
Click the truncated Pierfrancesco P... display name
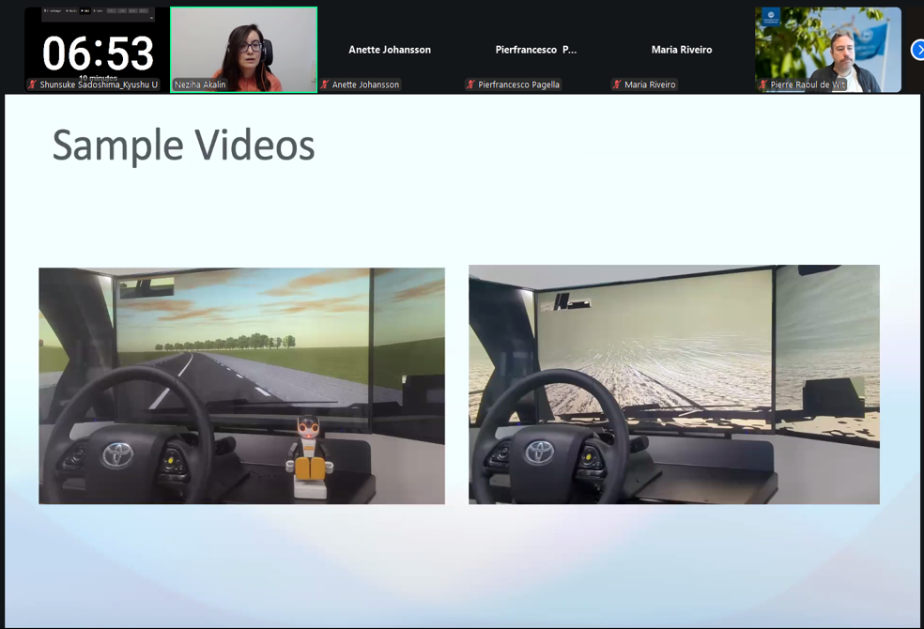[536, 50]
